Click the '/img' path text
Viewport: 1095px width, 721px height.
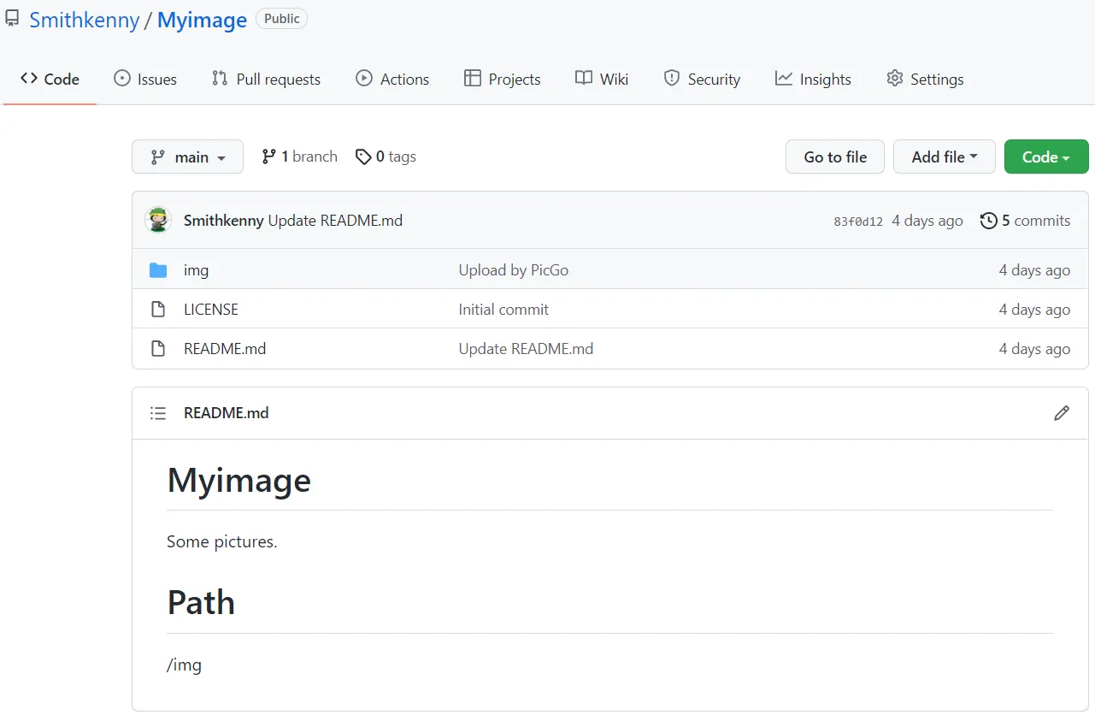click(x=185, y=665)
